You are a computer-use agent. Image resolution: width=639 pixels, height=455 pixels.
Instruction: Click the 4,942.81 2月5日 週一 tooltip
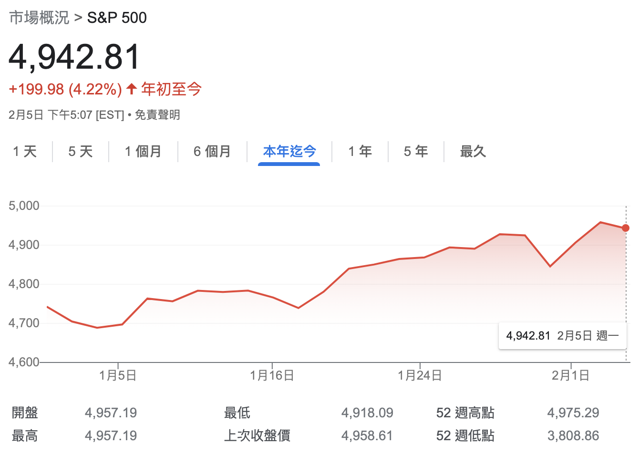(x=562, y=336)
